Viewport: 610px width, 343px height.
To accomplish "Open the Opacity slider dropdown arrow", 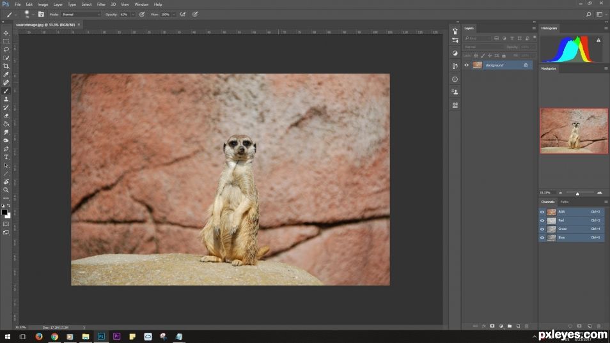I will pos(132,15).
